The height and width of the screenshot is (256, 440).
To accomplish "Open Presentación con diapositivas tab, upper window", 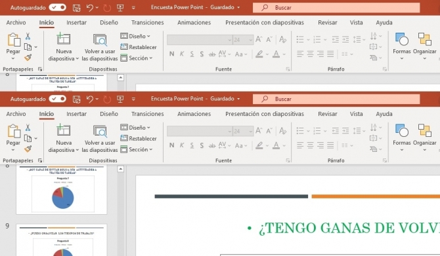I will [265, 23].
